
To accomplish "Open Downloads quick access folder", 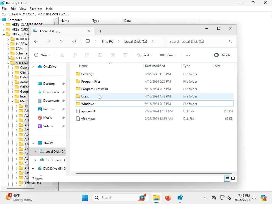I will [x=51, y=92].
